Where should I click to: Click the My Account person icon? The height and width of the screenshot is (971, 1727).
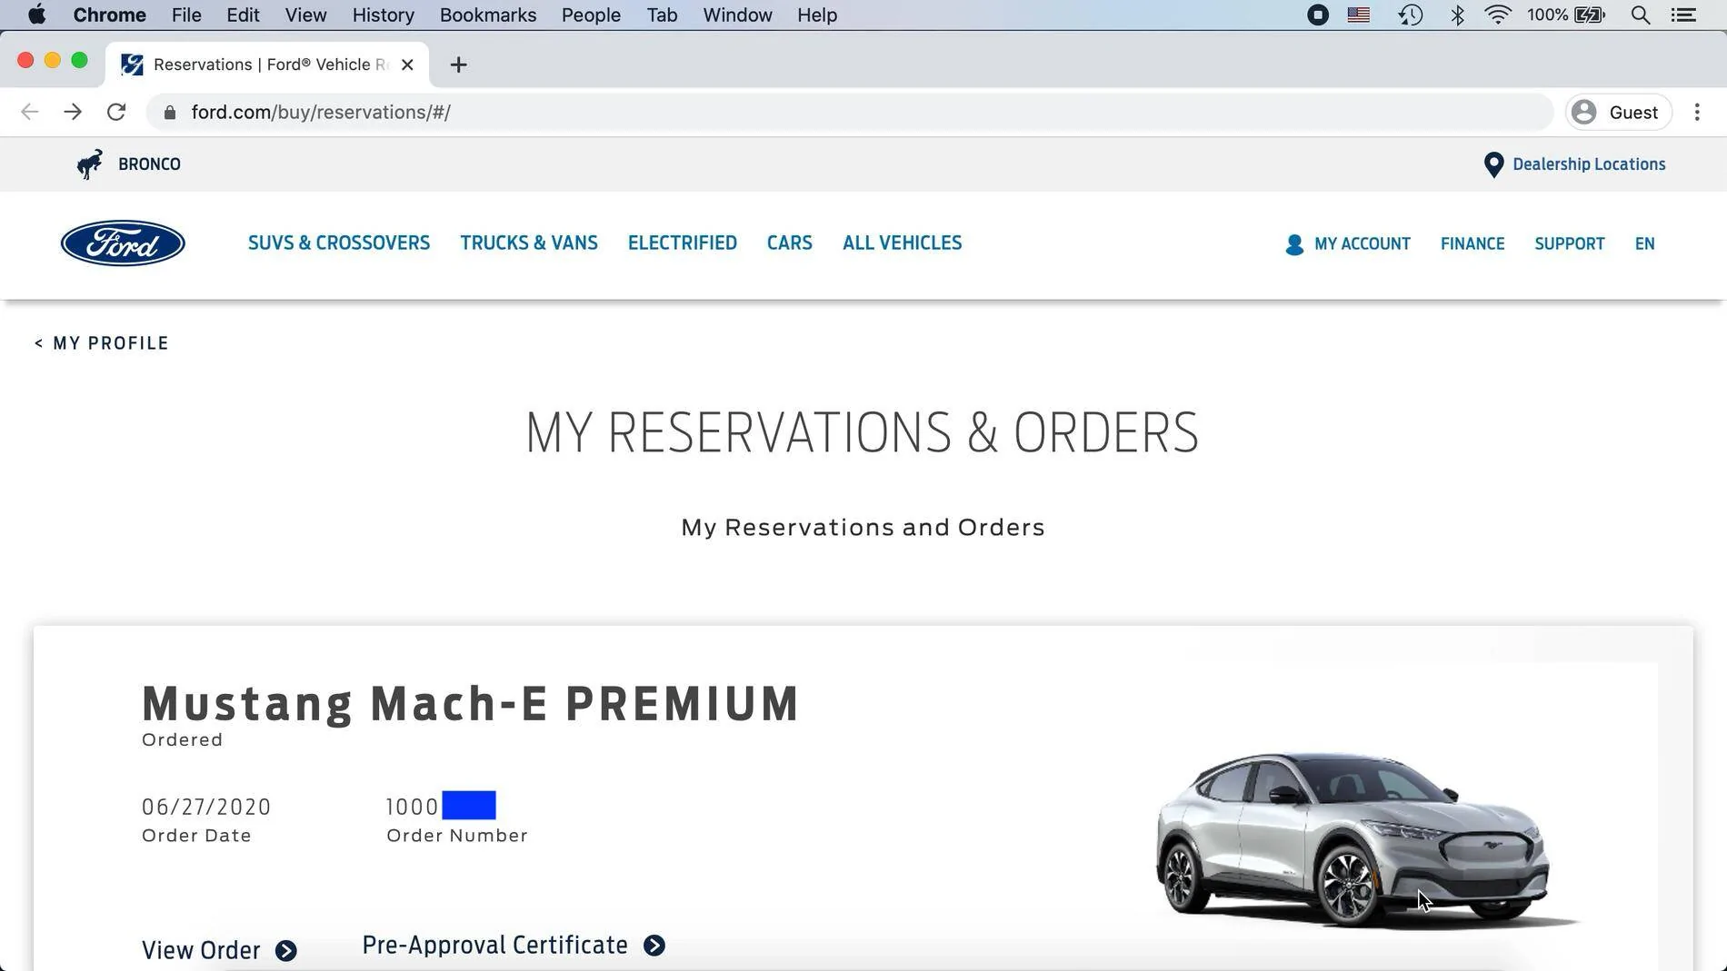tap(1294, 244)
